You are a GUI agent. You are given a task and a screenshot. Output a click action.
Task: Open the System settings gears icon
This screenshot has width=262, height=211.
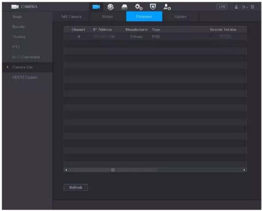point(139,7)
